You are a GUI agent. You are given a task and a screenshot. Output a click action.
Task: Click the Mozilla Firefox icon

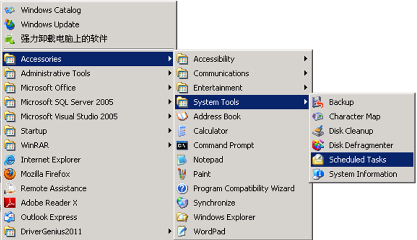point(10,174)
